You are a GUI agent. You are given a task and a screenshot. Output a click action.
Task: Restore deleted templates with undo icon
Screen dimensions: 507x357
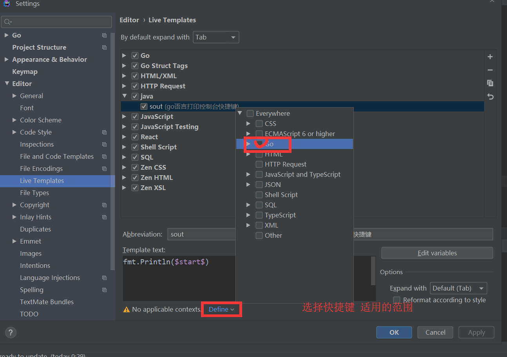click(x=490, y=96)
